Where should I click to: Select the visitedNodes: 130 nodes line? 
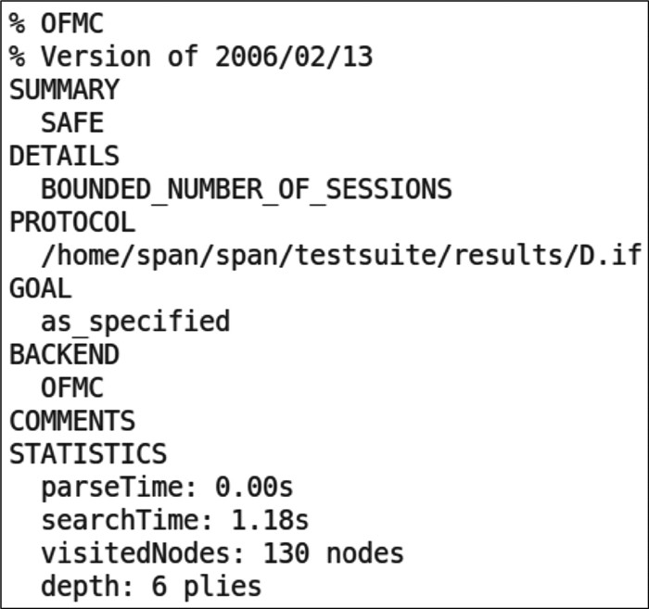[223, 553]
